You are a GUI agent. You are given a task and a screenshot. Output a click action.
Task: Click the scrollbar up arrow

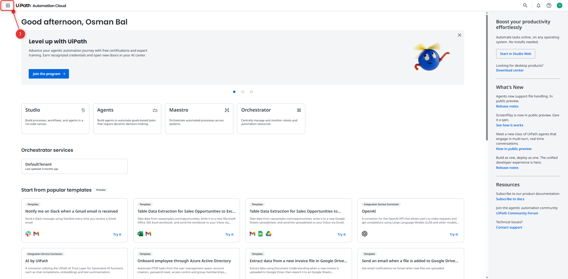tap(487, 13)
